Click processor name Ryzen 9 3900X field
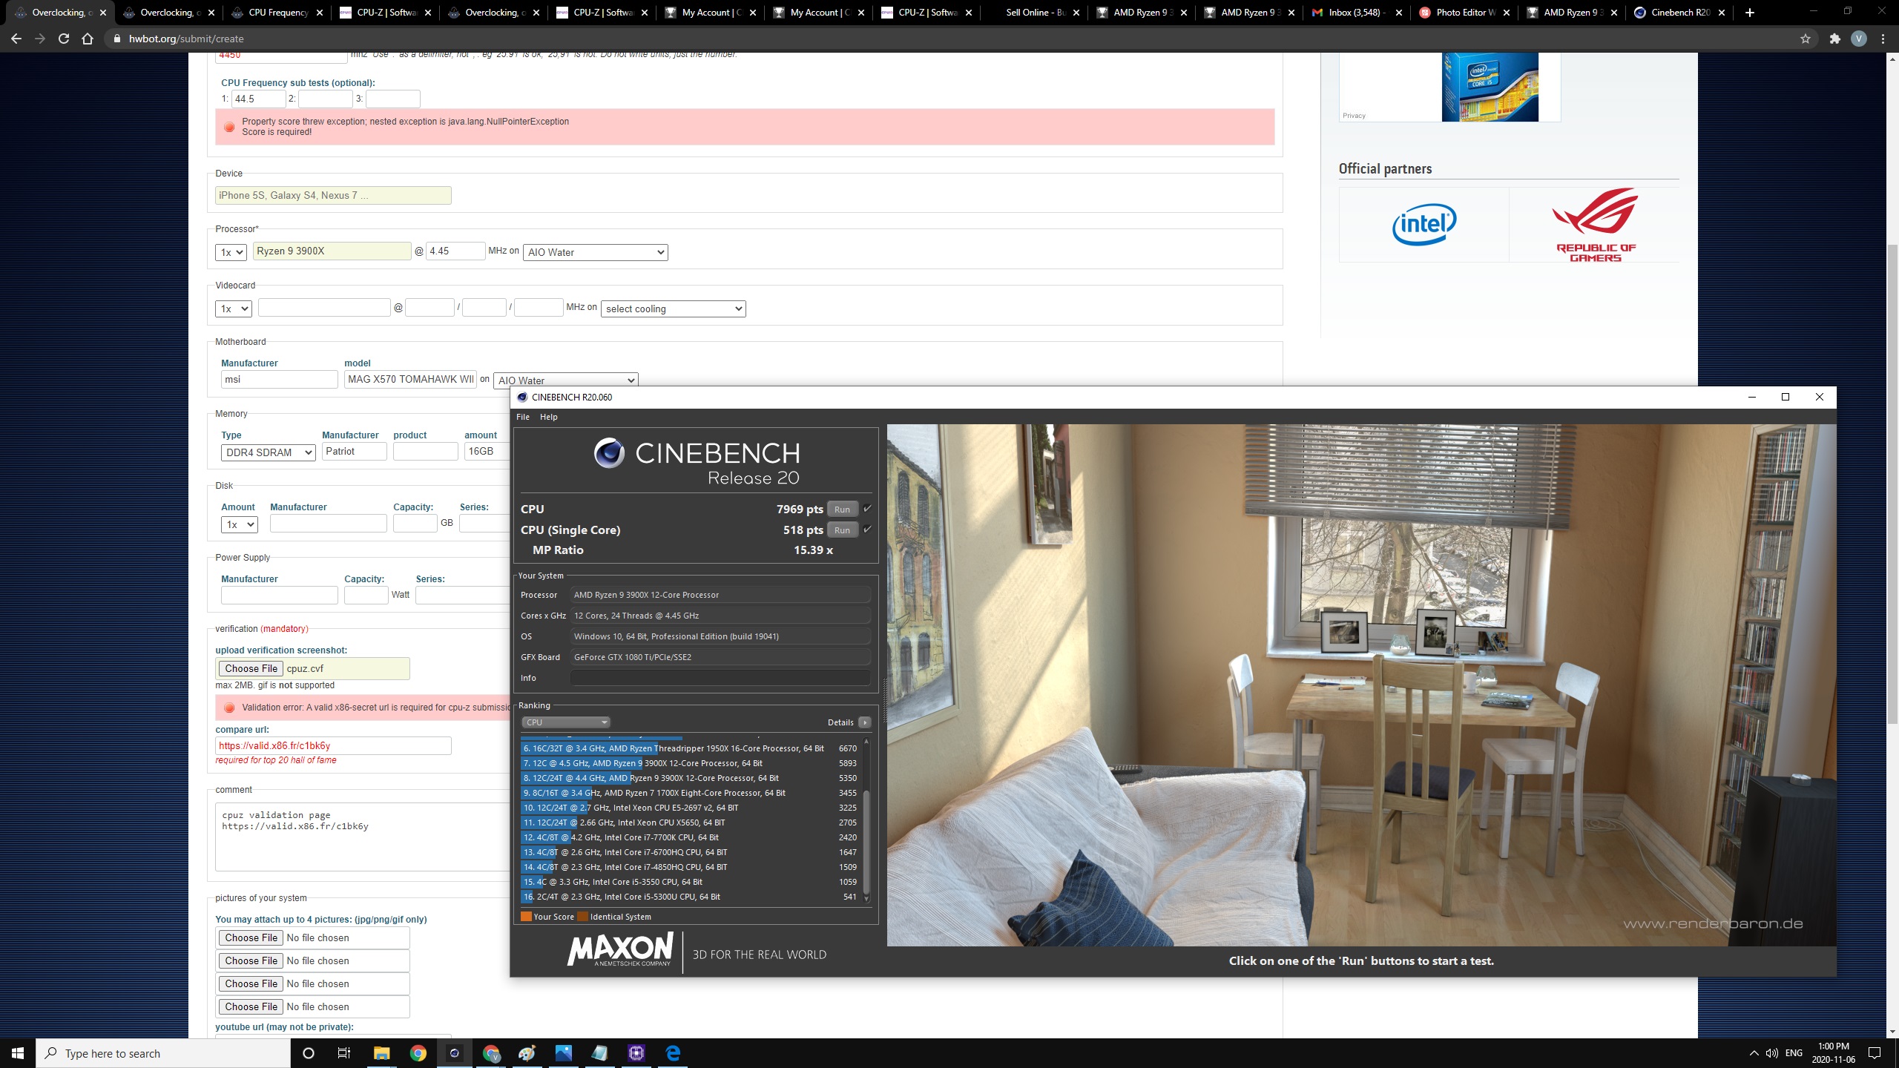Viewport: 1899px width, 1068px height. pos(332,251)
